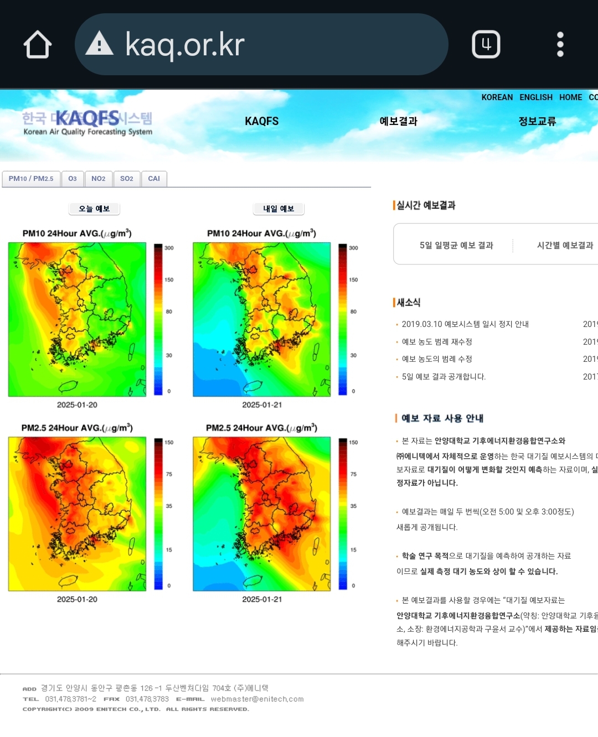Open the PM2.5 map dated 2025-01-20
598x737 pixels.
77,514
